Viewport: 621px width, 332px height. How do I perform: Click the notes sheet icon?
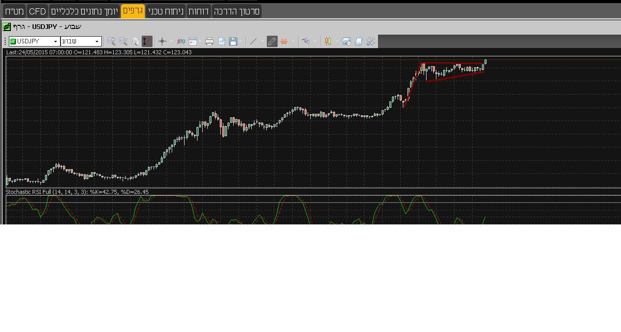[358, 41]
